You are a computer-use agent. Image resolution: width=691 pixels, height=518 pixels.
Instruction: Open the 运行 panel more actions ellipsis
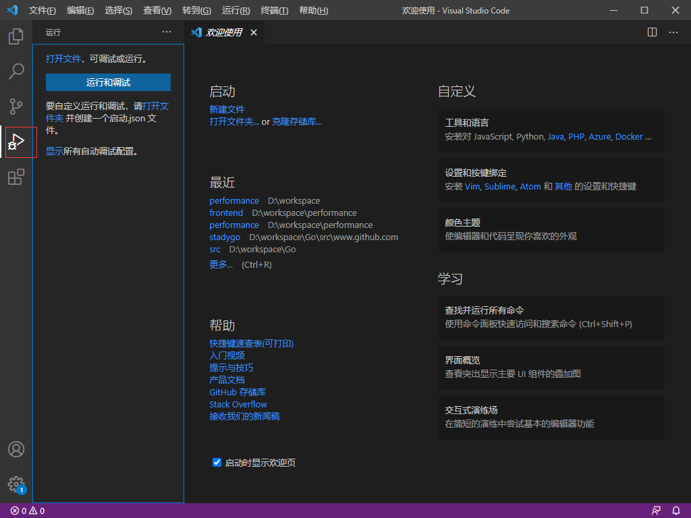coord(167,32)
